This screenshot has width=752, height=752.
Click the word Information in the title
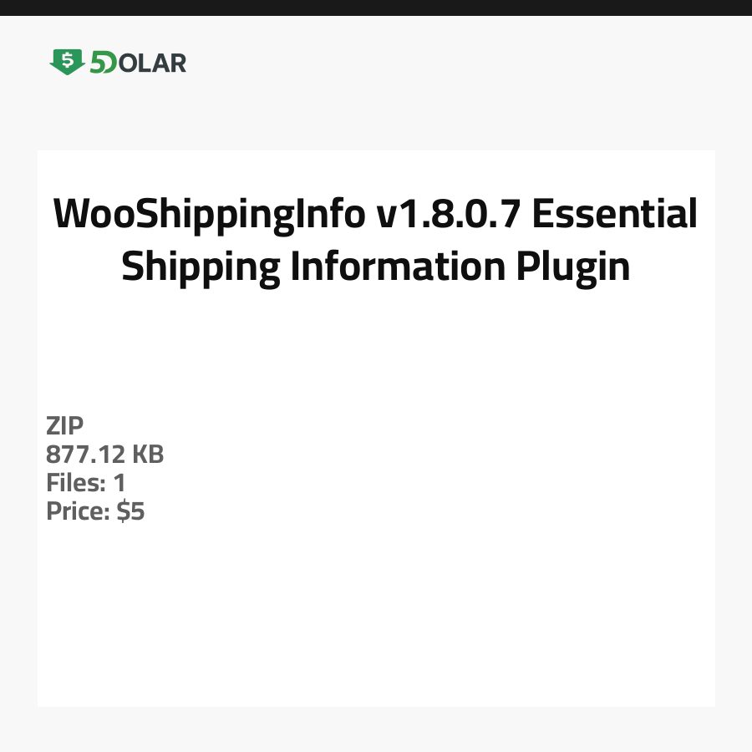(x=398, y=267)
